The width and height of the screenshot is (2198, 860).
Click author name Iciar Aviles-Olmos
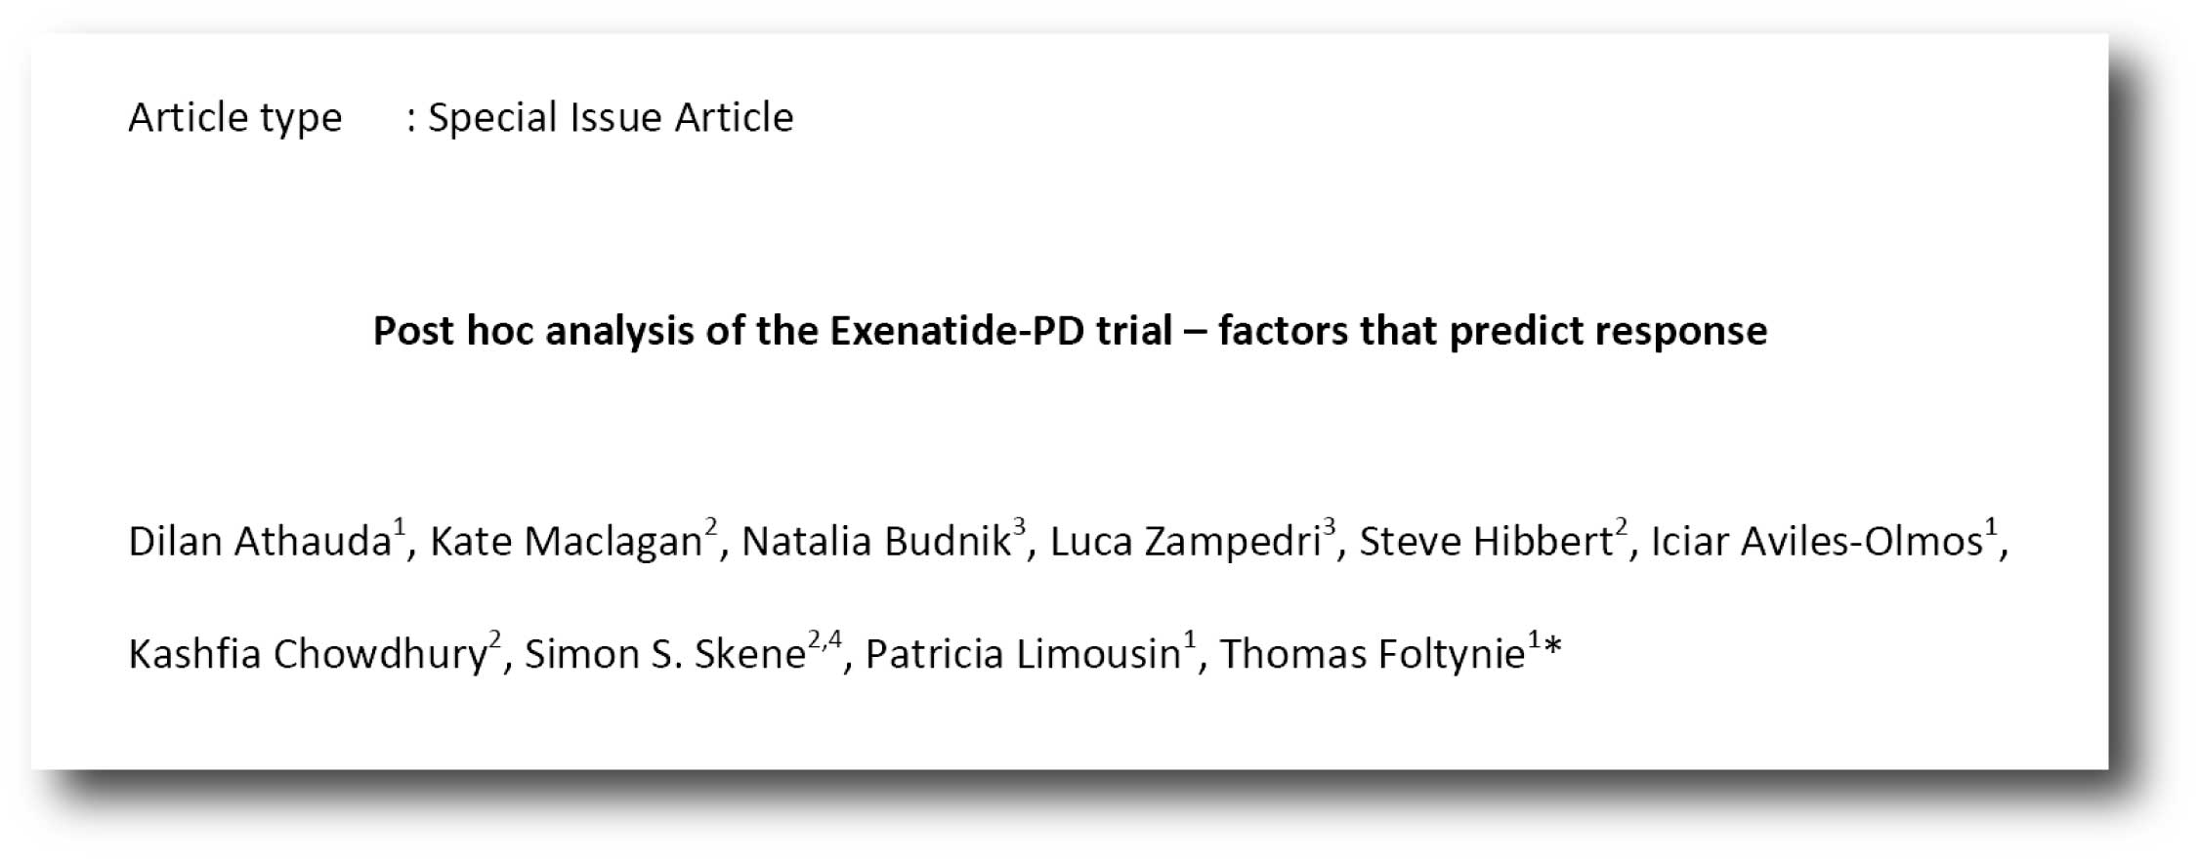tap(1816, 542)
